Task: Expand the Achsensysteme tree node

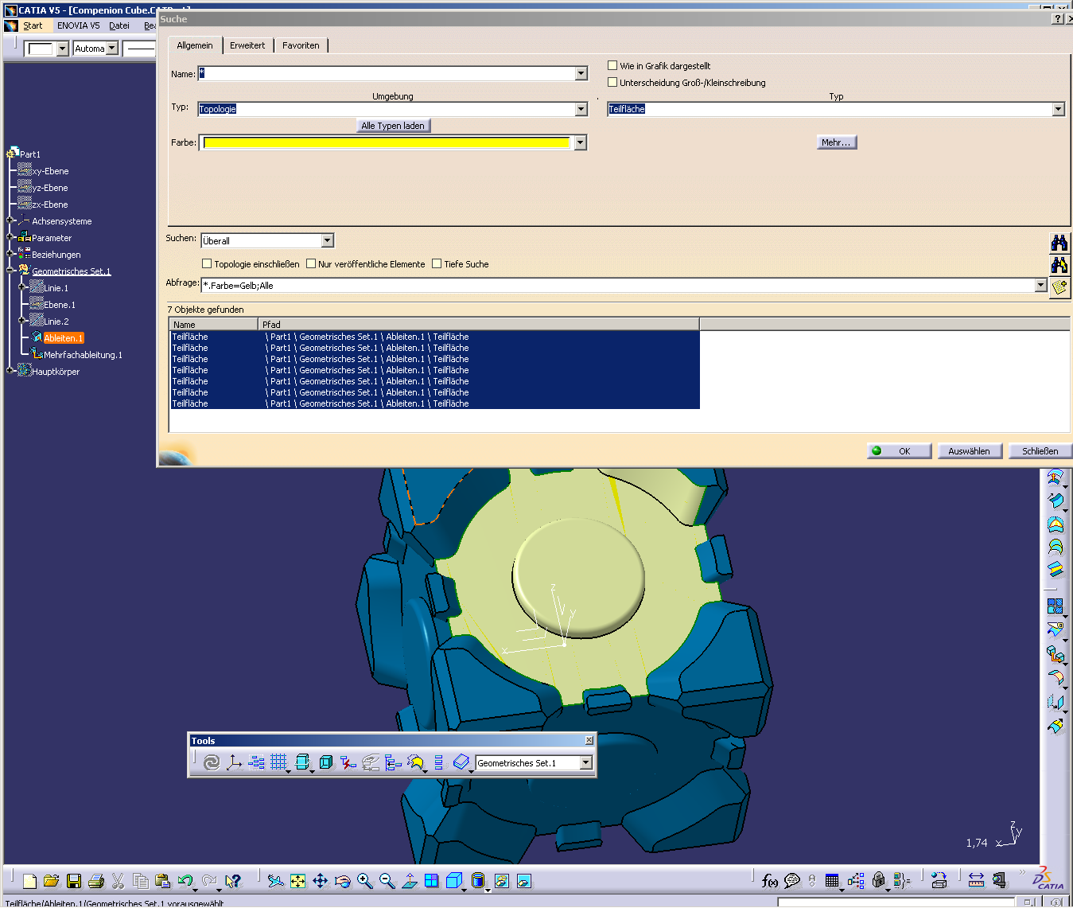Action: (x=10, y=220)
